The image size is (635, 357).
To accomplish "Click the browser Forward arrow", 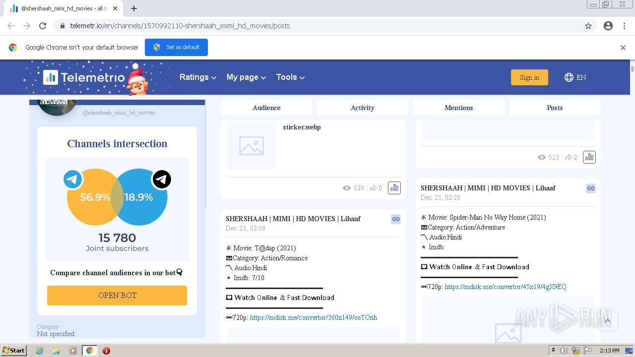I will (x=27, y=26).
